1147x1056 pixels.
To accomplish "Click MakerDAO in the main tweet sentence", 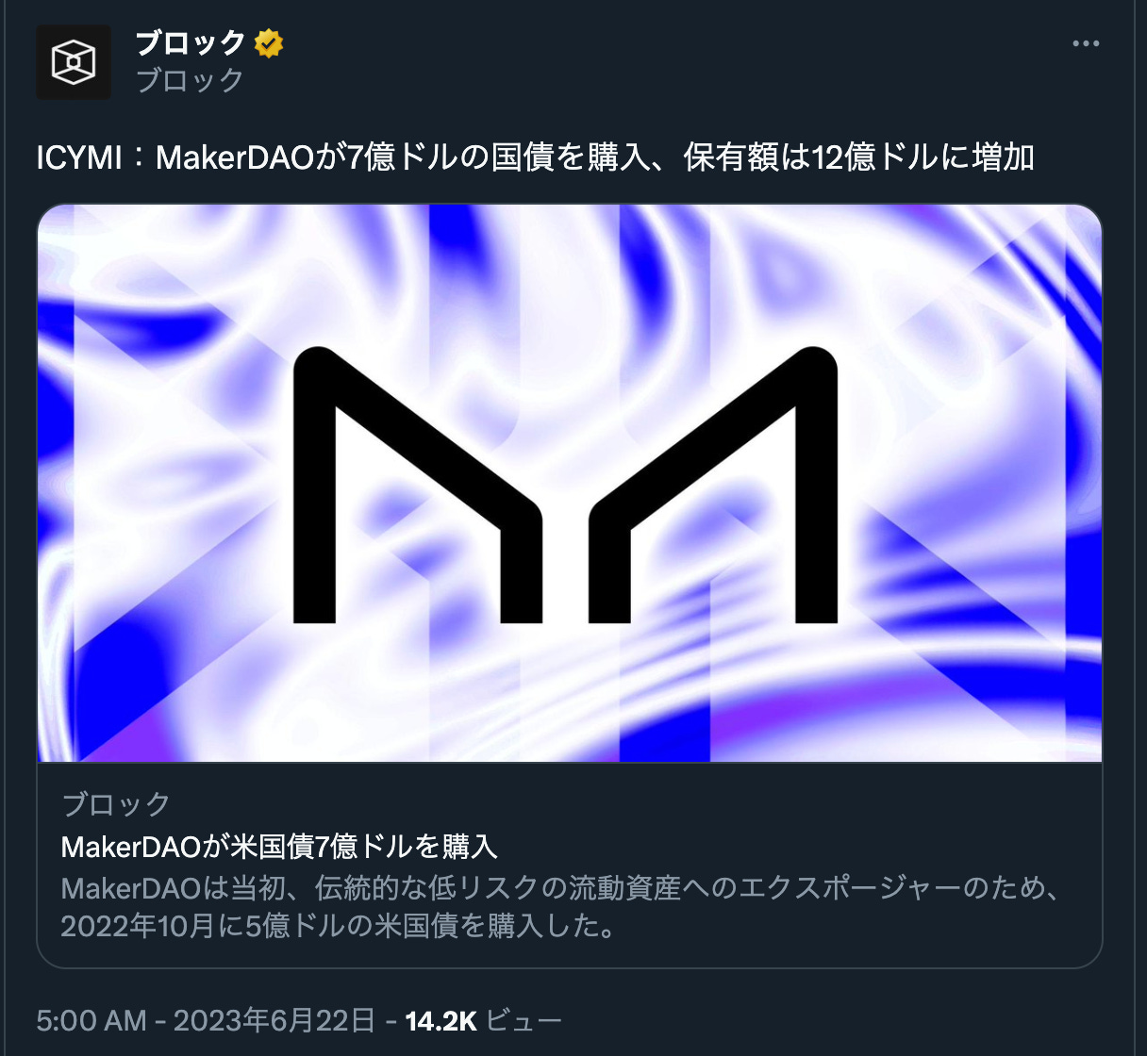I will pyautogui.click(x=235, y=157).
